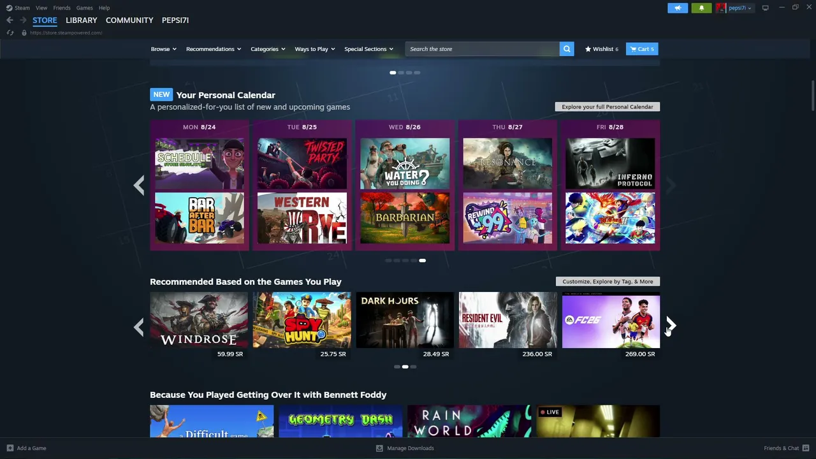Image resolution: width=816 pixels, height=459 pixels.
Task: Go back with the navigation back arrow
Action: 10,20
